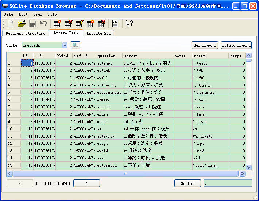259x201 pixels.
Task: Open the View menu
Action: (x=38, y=14)
